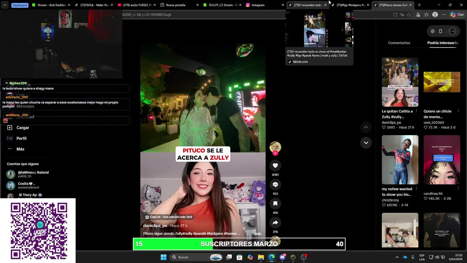The height and width of the screenshot is (263, 467).
Task: Open Discord from the taskbar
Action: [x=282, y=257]
